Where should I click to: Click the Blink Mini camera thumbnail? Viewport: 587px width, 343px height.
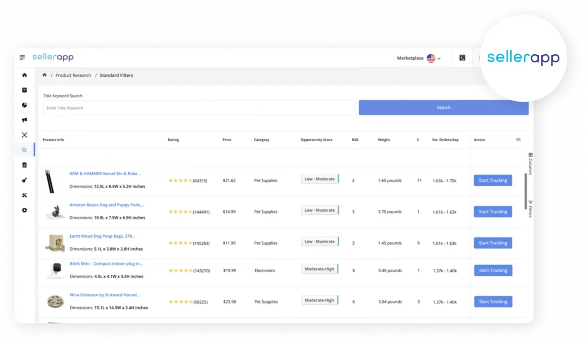(x=57, y=270)
